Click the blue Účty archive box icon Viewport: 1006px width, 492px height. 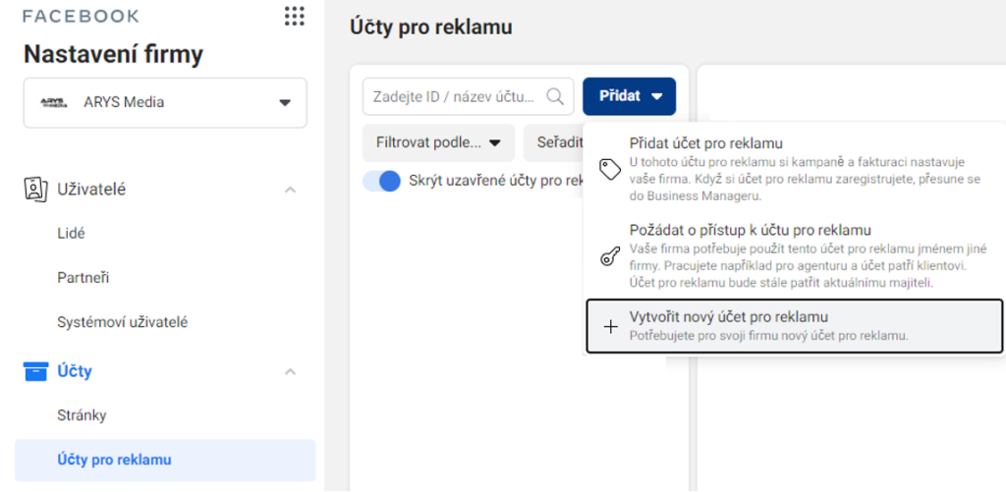pos(35,371)
